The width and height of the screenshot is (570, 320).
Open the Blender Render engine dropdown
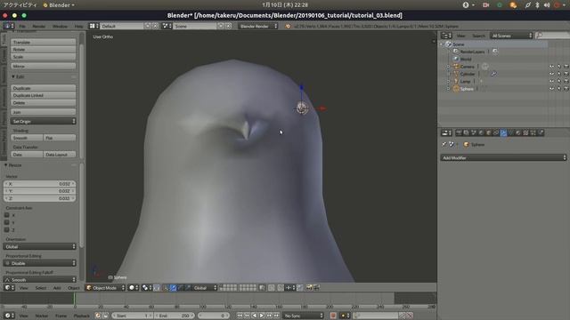tap(257, 26)
